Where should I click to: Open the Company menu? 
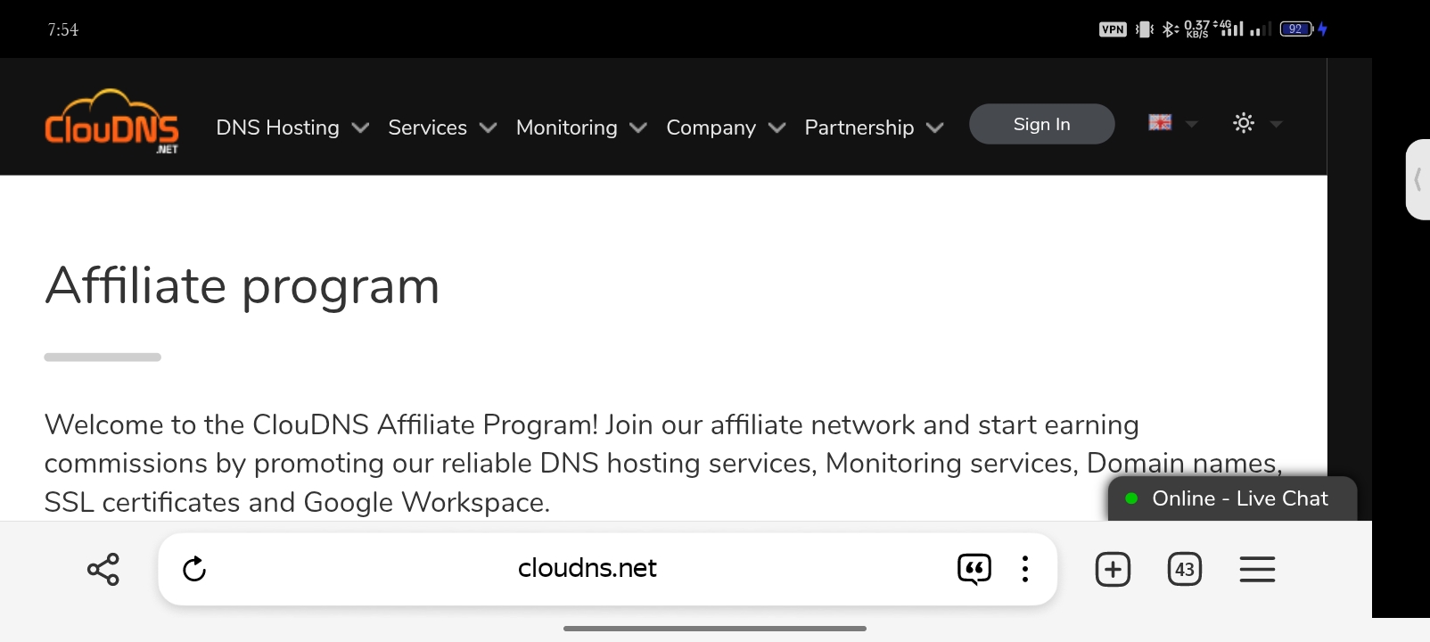[x=711, y=128]
